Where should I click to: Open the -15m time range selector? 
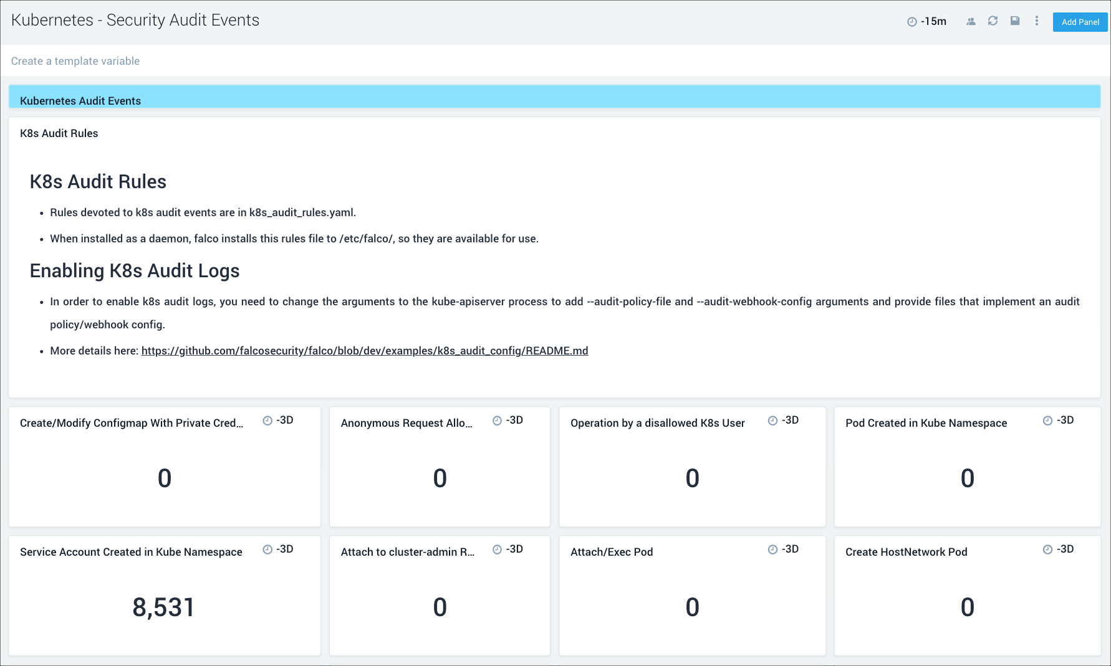click(927, 22)
